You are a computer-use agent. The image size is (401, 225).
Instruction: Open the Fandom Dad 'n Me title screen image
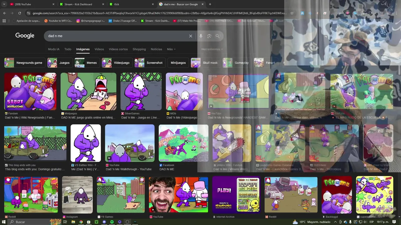pyautogui.click(x=30, y=91)
